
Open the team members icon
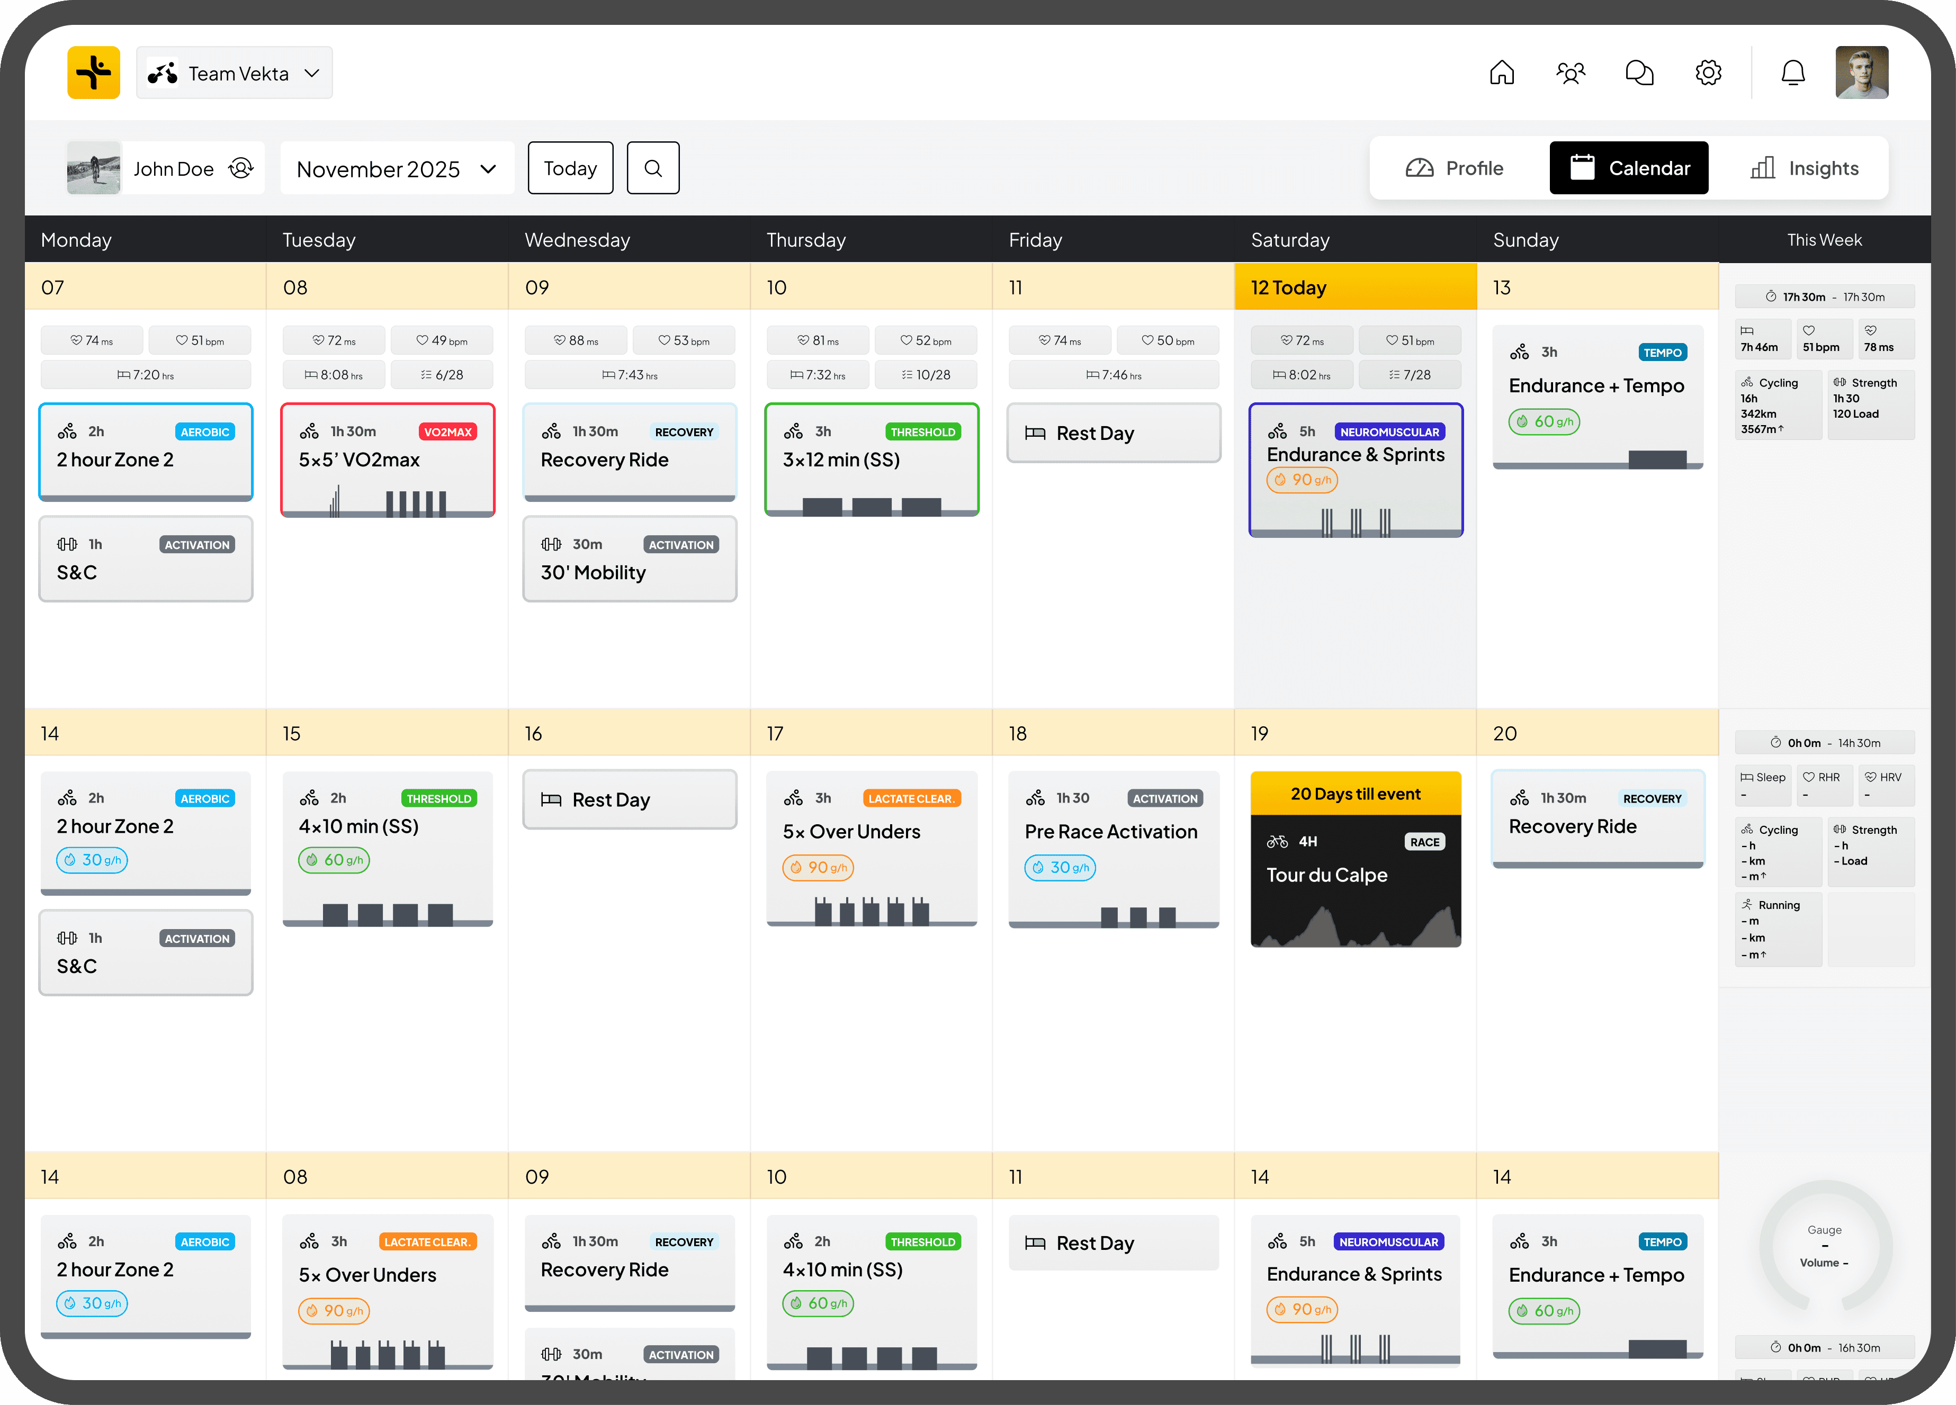[1571, 73]
